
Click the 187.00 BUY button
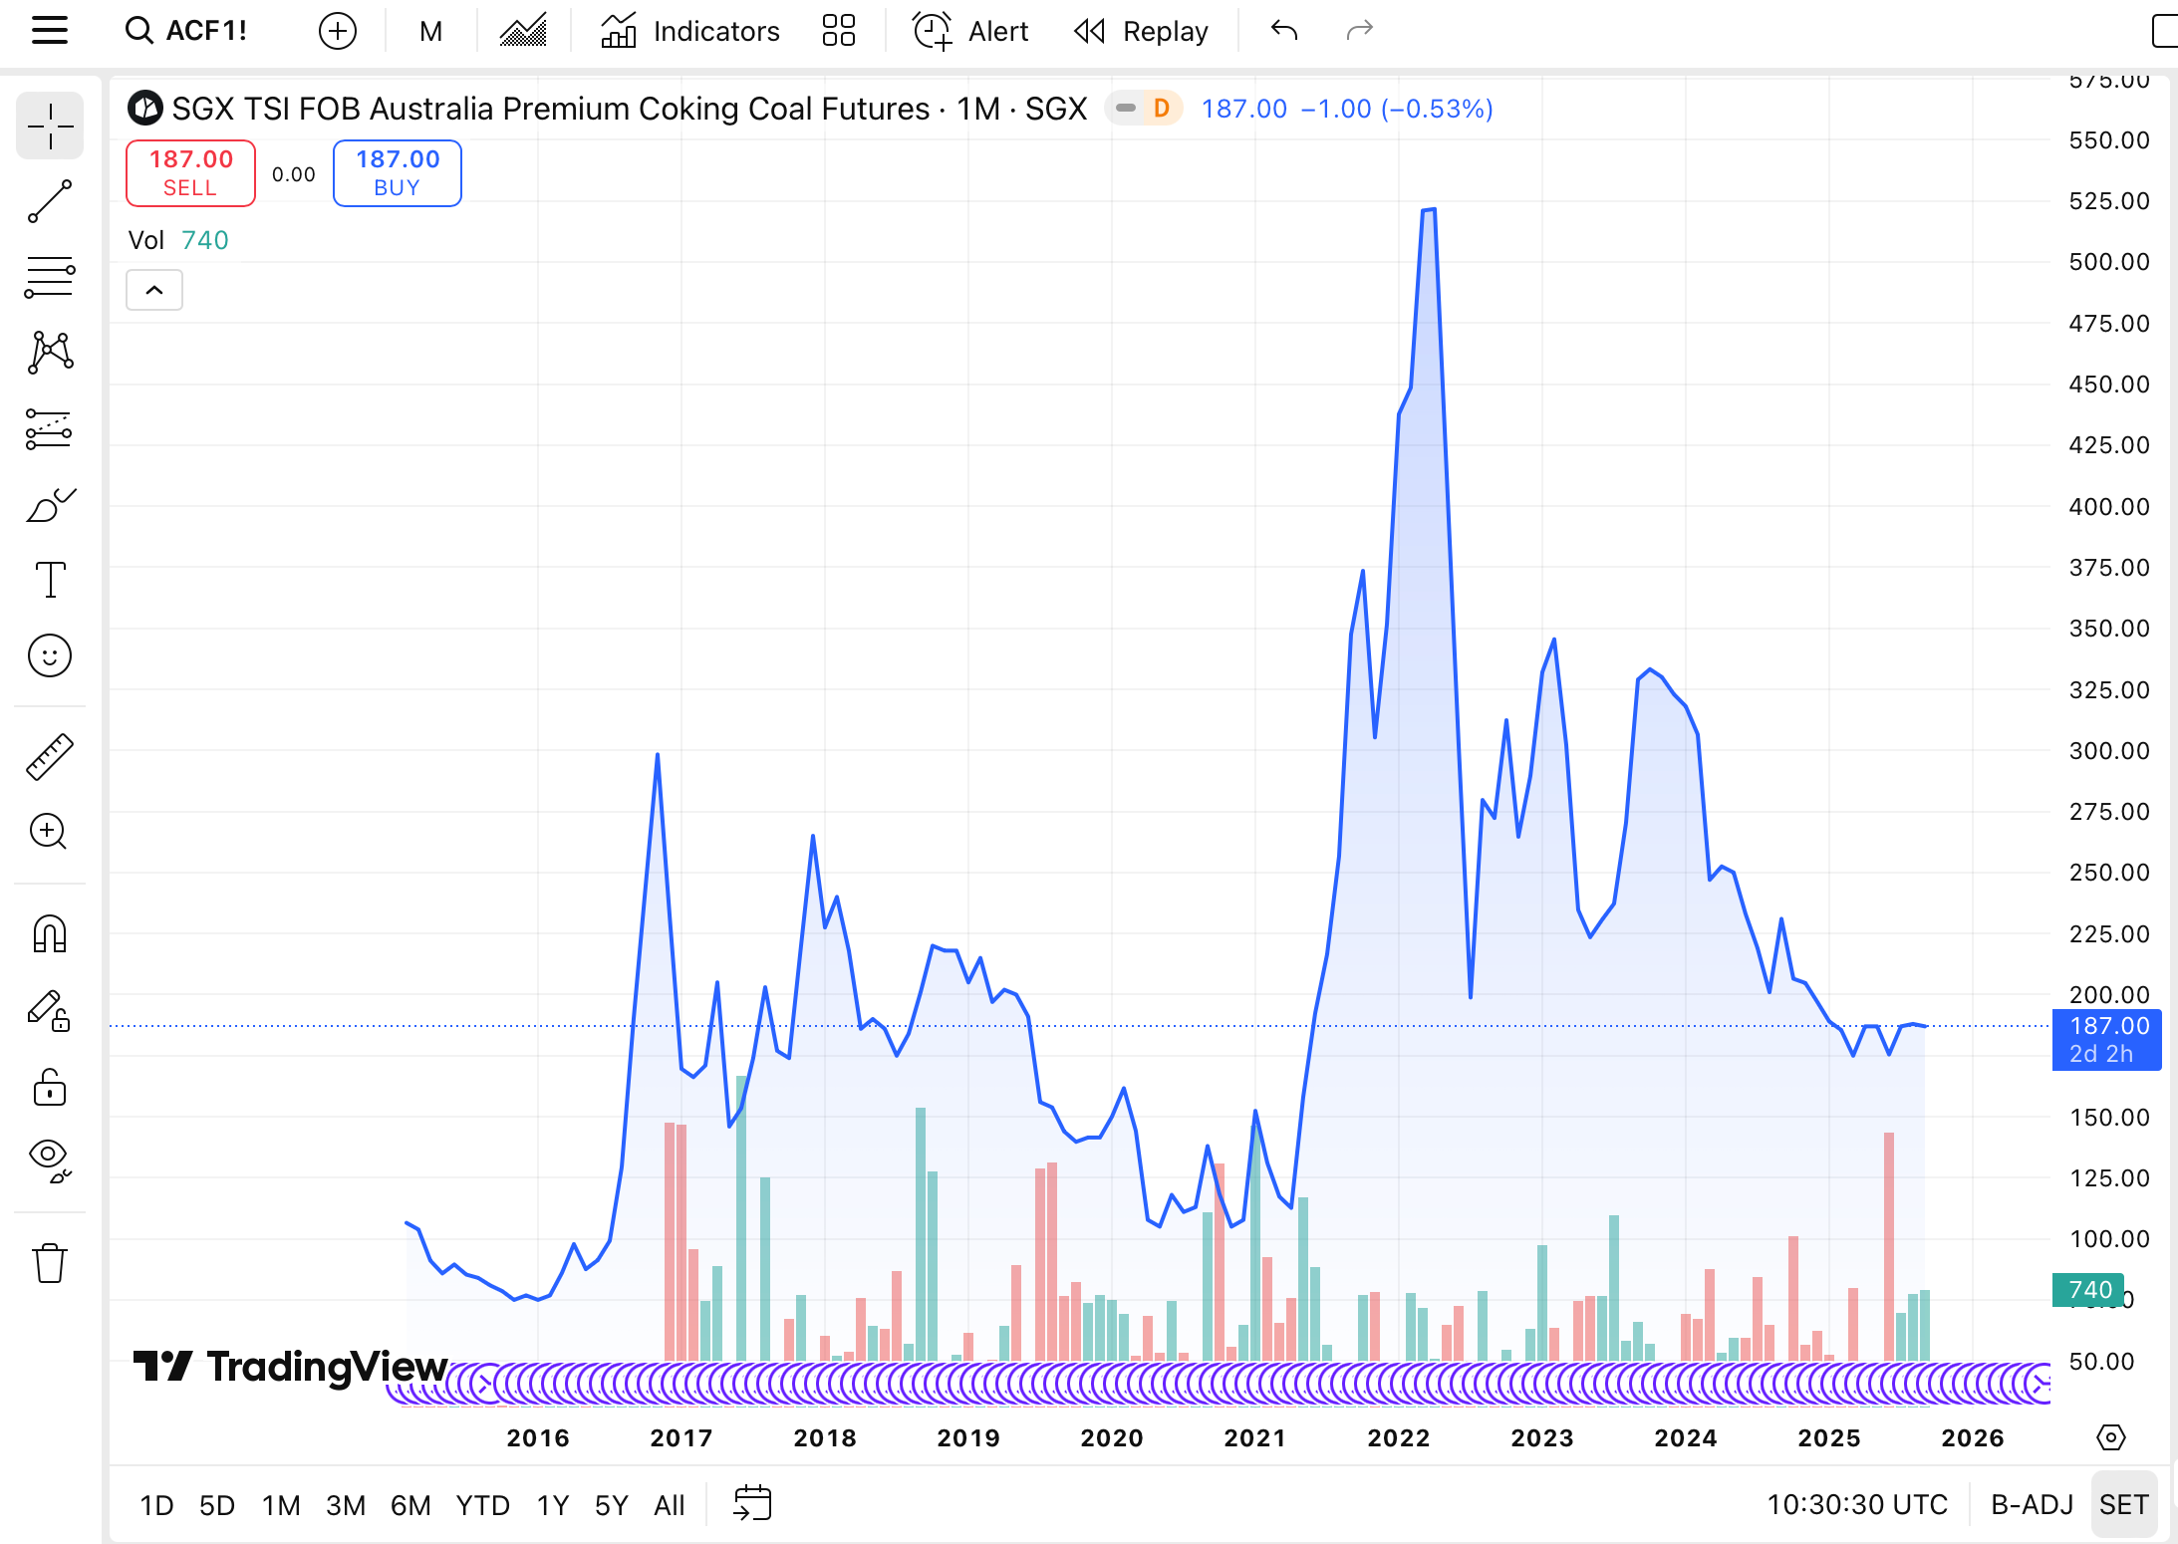click(x=397, y=173)
